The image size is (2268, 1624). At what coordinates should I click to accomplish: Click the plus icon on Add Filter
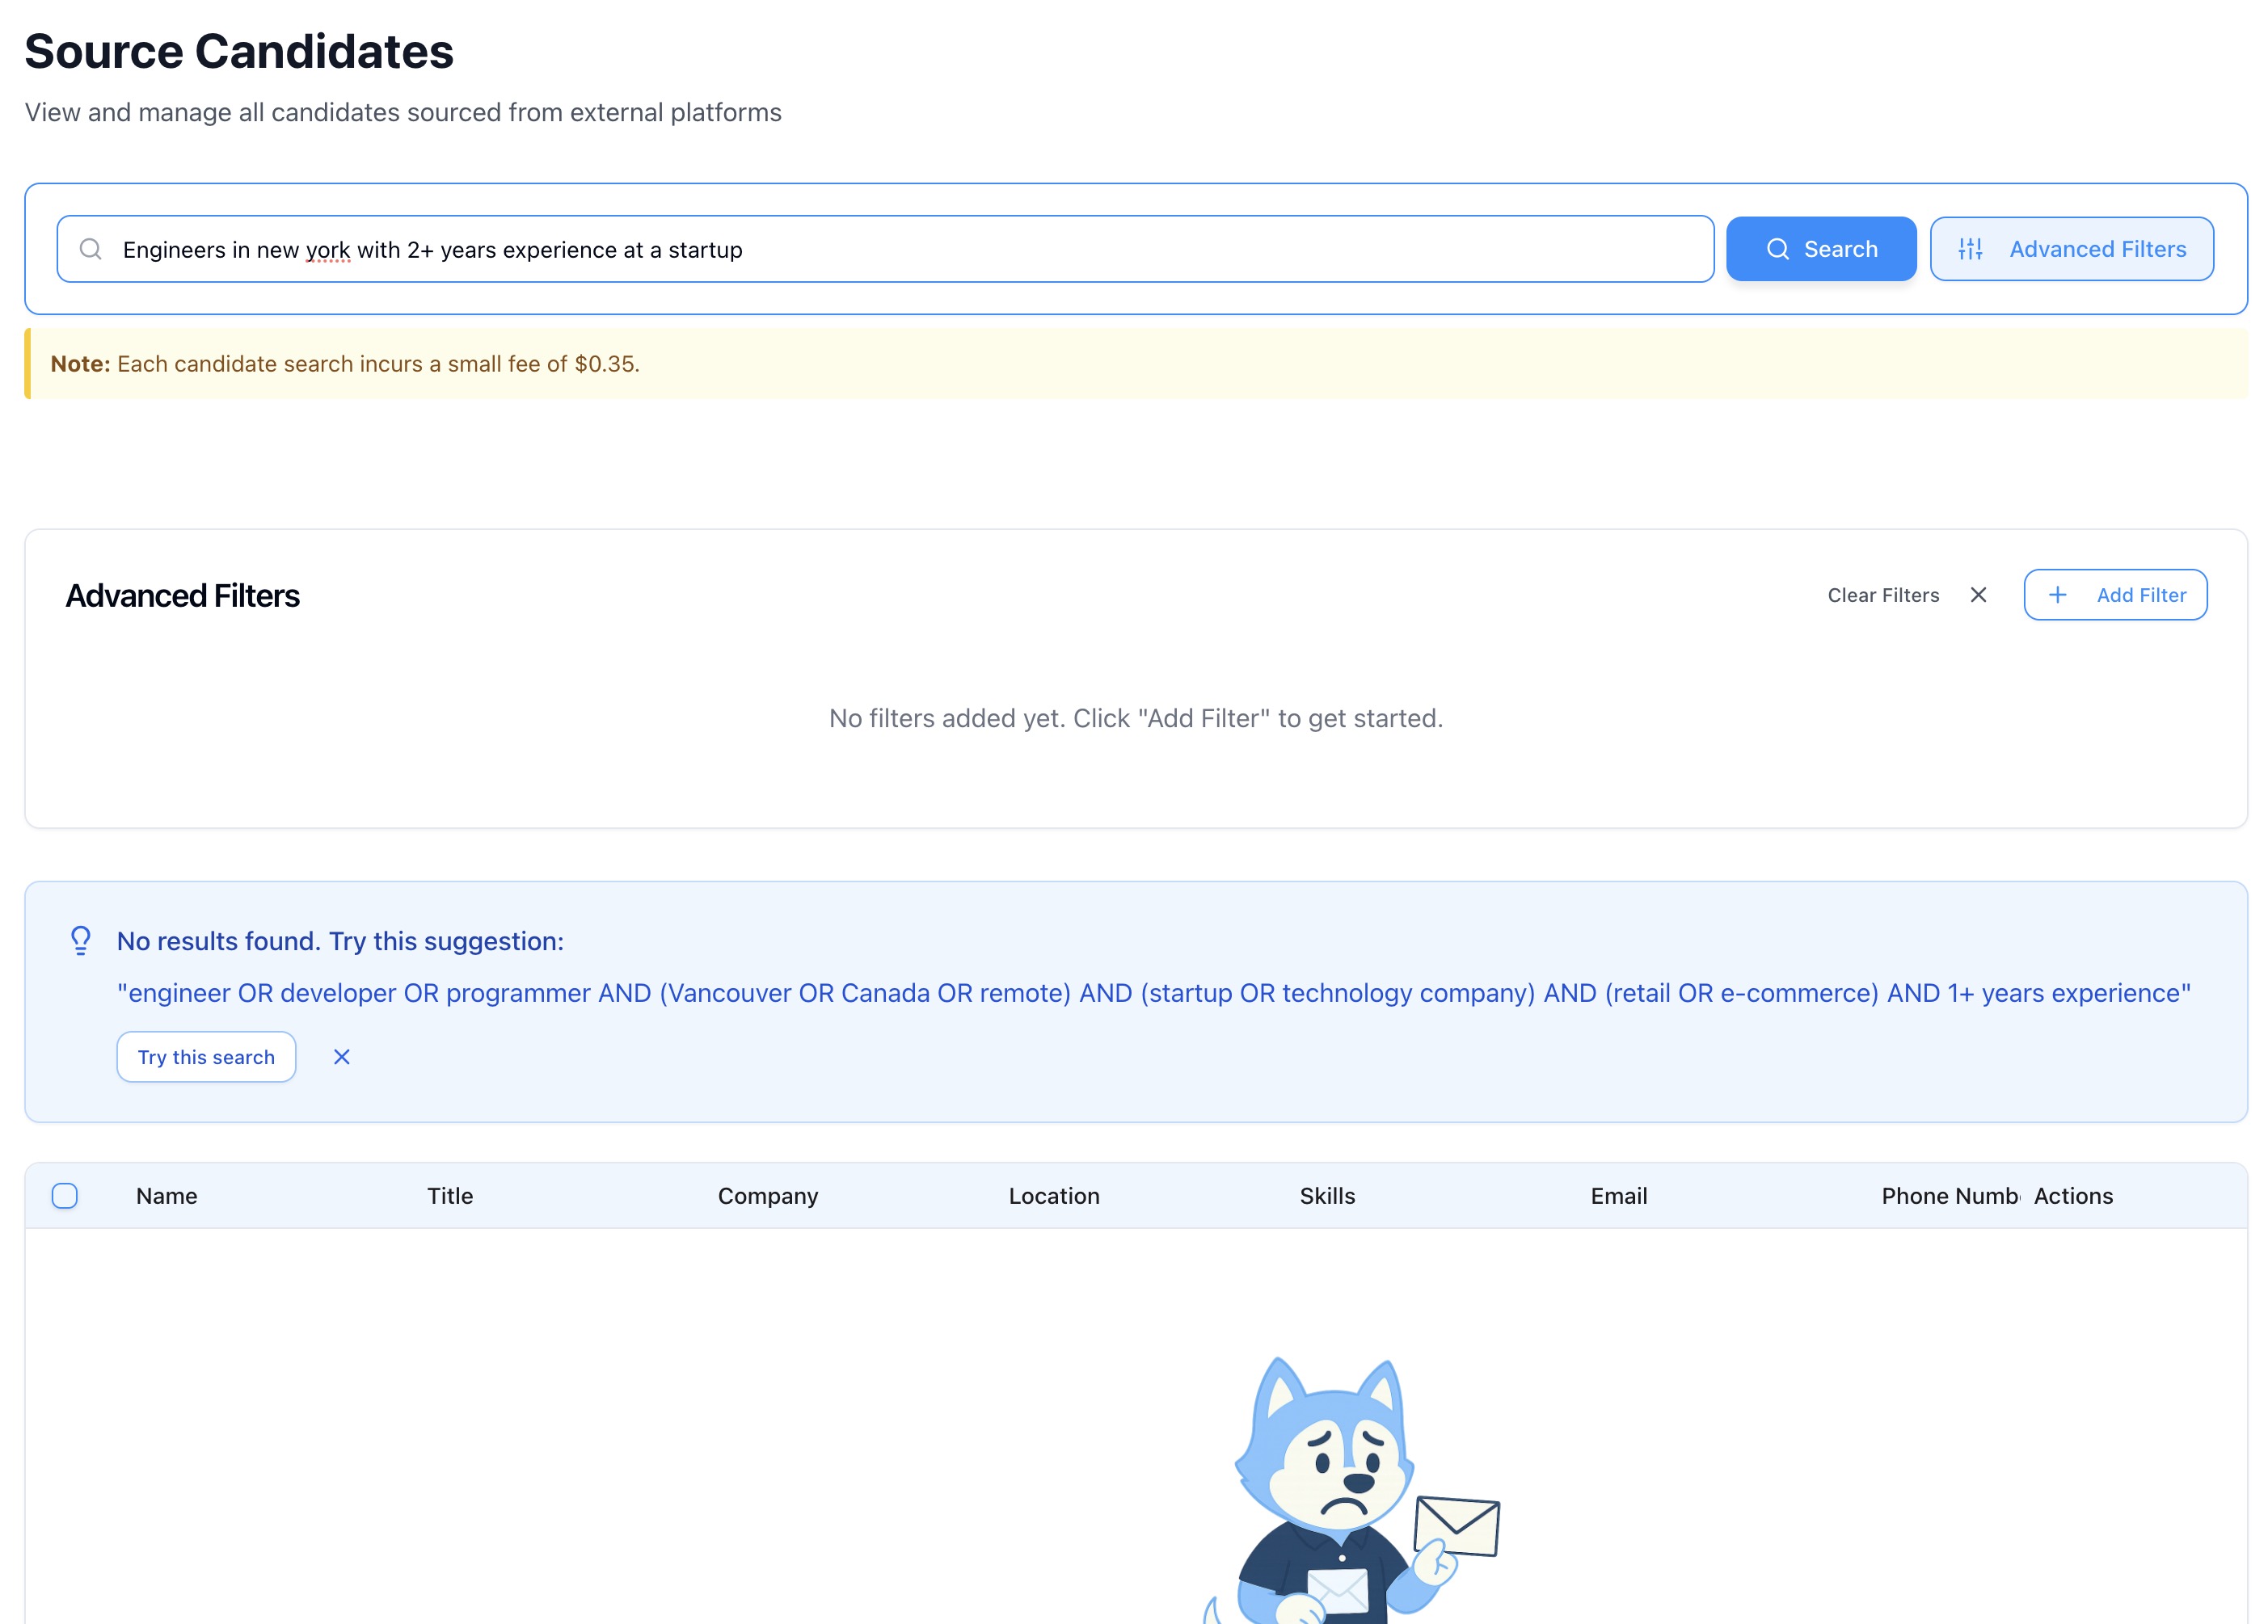coord(2058,595)
